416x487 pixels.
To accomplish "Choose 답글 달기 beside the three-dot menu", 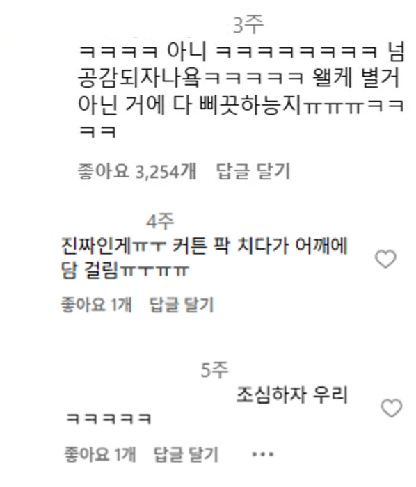I will (x=186, y=454).
